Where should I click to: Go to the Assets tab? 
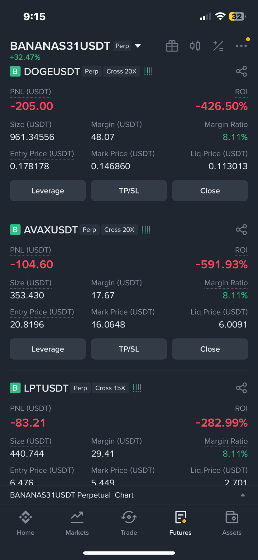(232, 523)
